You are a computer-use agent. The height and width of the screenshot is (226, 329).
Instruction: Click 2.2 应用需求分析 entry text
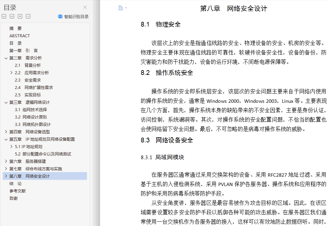pyautogui.click(x=32, y=73)
